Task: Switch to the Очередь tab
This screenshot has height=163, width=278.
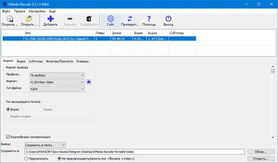Action: [x=83, y=62]
